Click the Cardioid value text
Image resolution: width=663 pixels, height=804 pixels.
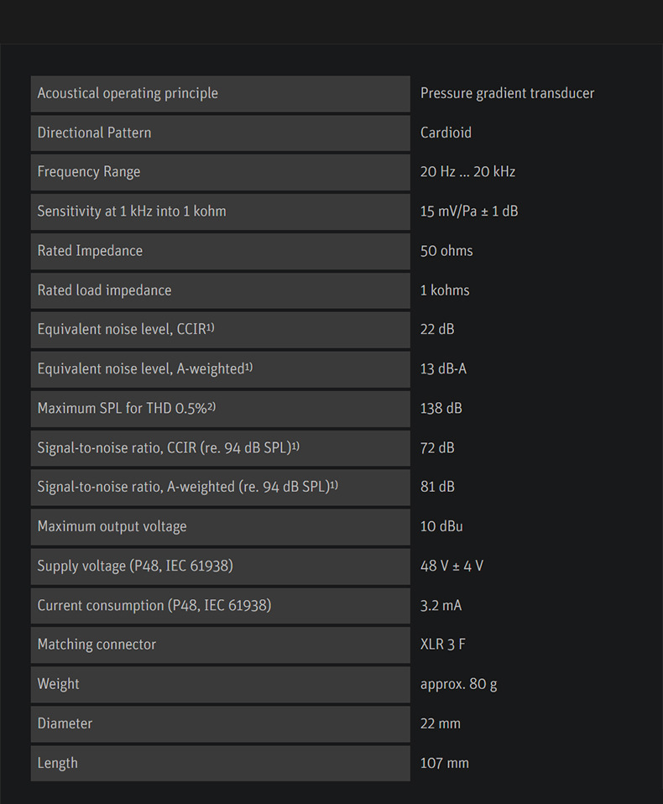click(446, 133)
